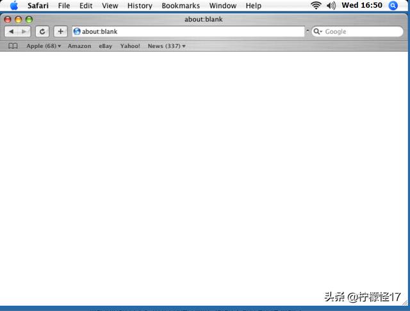The image size is (410, 311).
Task: Open the Yahoo! bookmark link
Action: tap(130, 46)
